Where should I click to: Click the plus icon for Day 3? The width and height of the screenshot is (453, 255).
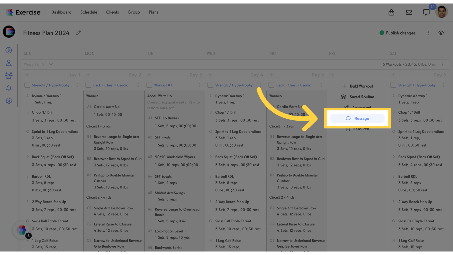click(149, 75)
